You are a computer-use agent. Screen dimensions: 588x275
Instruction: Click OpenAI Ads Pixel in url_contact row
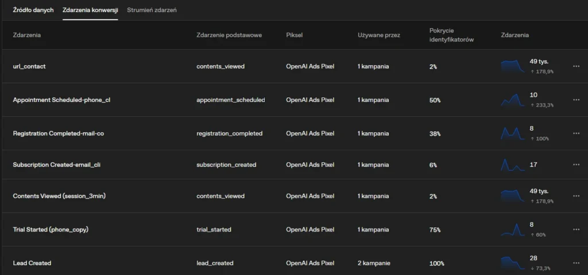pos(310,66)
